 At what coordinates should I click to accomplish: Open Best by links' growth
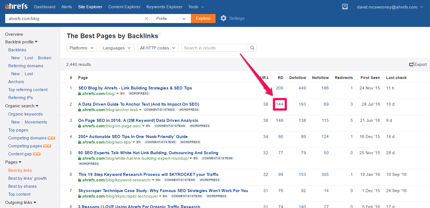pyautogui.click(x=27, y=178)
